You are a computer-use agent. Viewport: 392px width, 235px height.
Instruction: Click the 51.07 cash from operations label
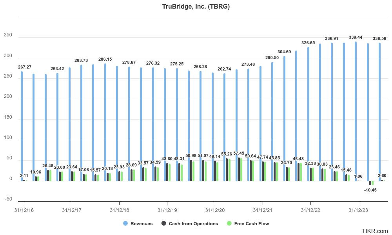[203, 155]
